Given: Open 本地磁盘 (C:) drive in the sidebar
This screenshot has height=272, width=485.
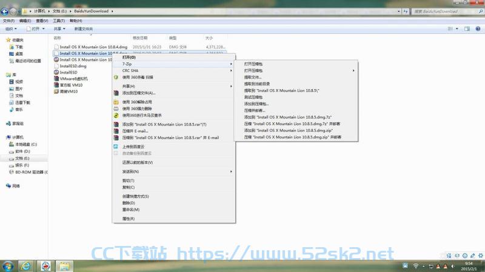Looking at the screenshot, I should pyautogui.click(x=23, y=144).
